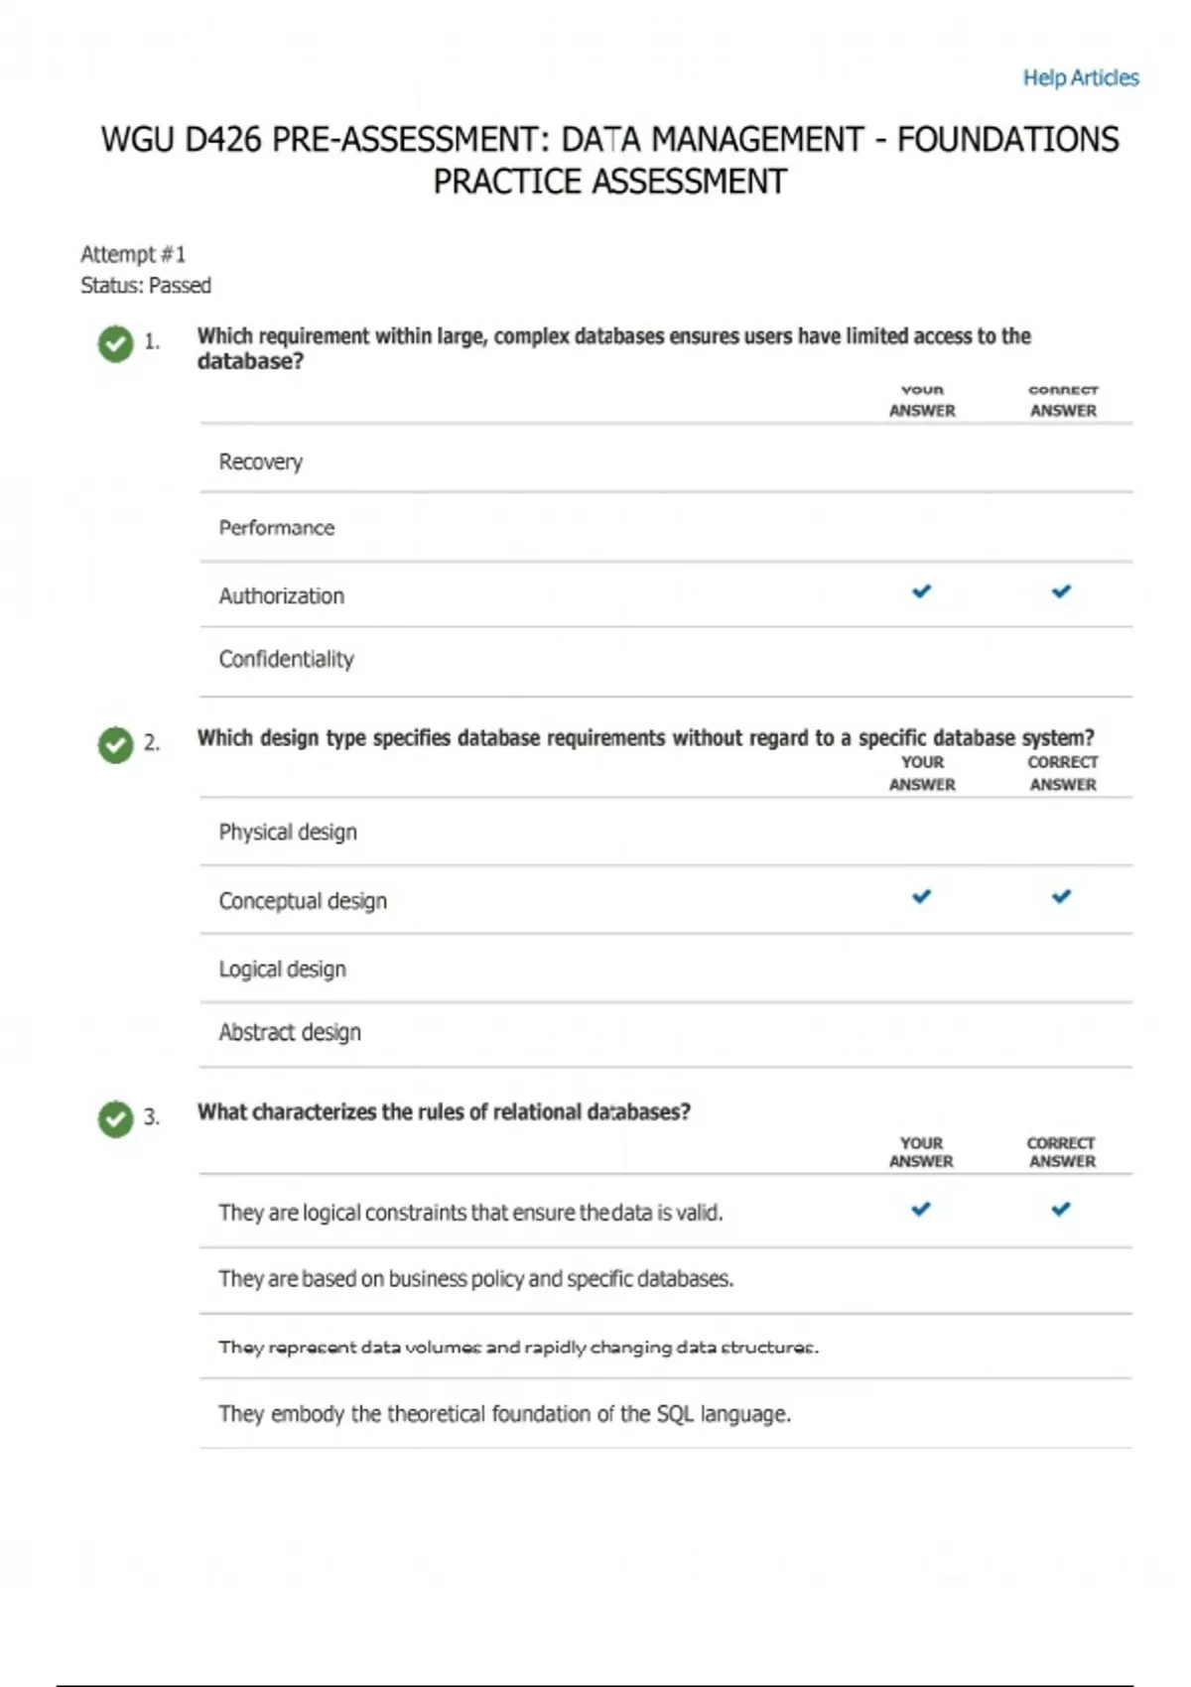Choose the Physical design answer row
This screenshot has height=1687, width=1191.
click(x=288, y=832)
